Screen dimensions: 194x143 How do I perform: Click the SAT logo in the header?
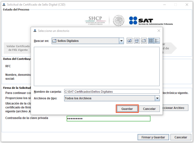[x=151, y=21]
